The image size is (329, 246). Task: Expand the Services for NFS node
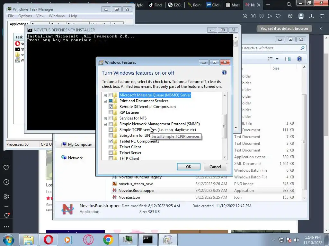click(x=105, y=119)
